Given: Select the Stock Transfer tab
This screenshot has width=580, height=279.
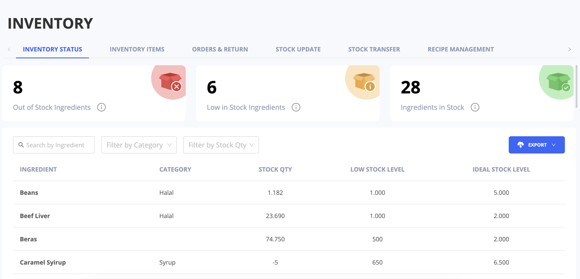Looking at the screenshot, I should click(x=374, y=49).
